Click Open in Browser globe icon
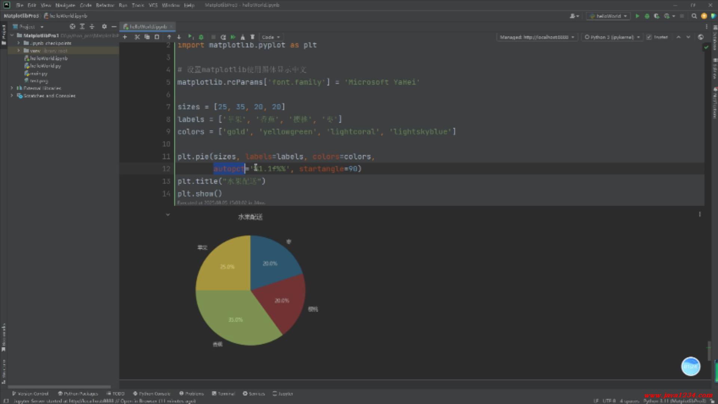This screenshot has height=404, width=718. [x=701, y=37]
